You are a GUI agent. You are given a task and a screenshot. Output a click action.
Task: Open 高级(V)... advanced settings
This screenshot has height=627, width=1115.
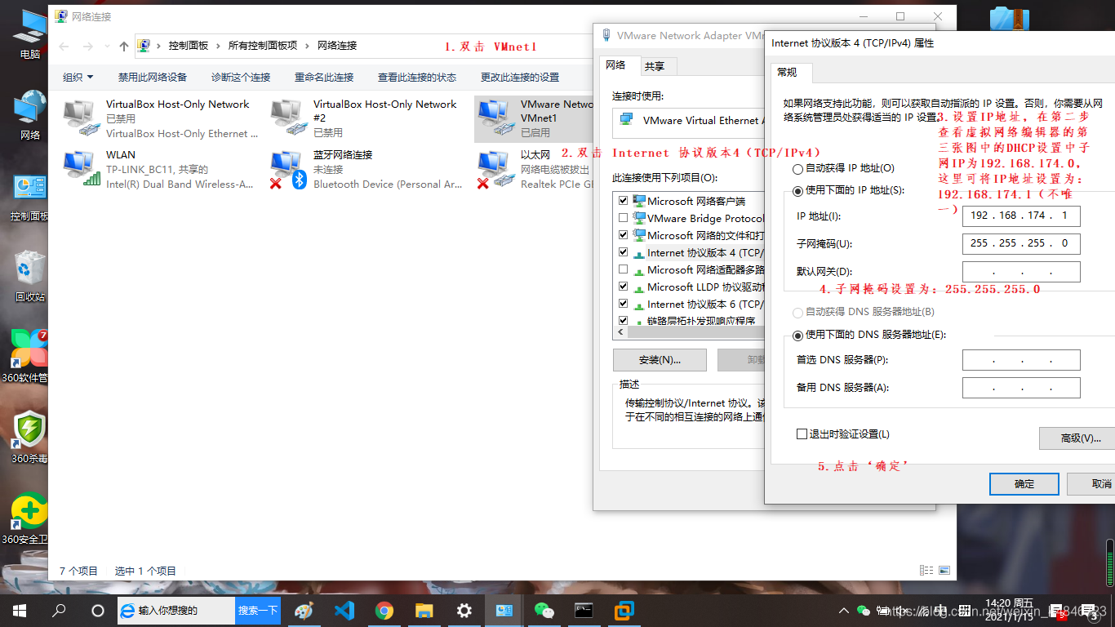click(1077, 438)
